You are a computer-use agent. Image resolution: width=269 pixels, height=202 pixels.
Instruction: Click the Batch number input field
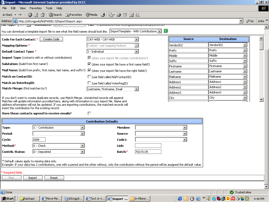[148, 152]
